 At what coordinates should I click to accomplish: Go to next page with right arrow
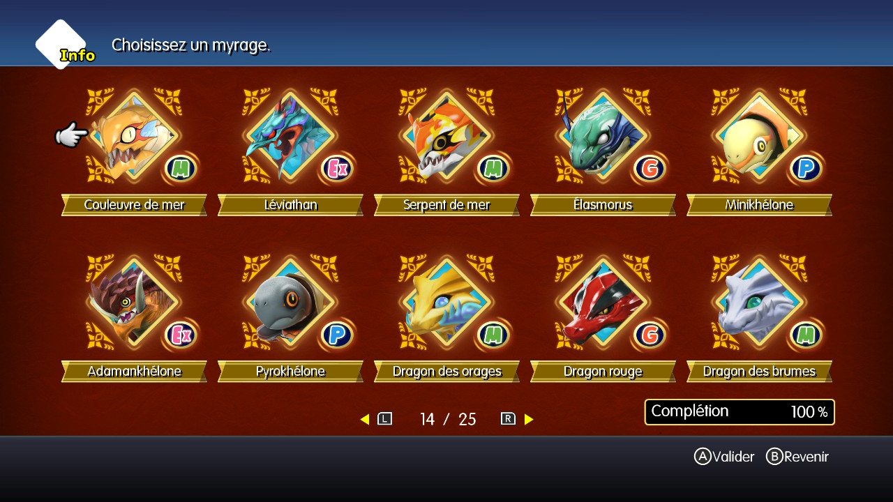click(x=529, y=419)
